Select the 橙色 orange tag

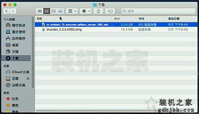[12, 105]
